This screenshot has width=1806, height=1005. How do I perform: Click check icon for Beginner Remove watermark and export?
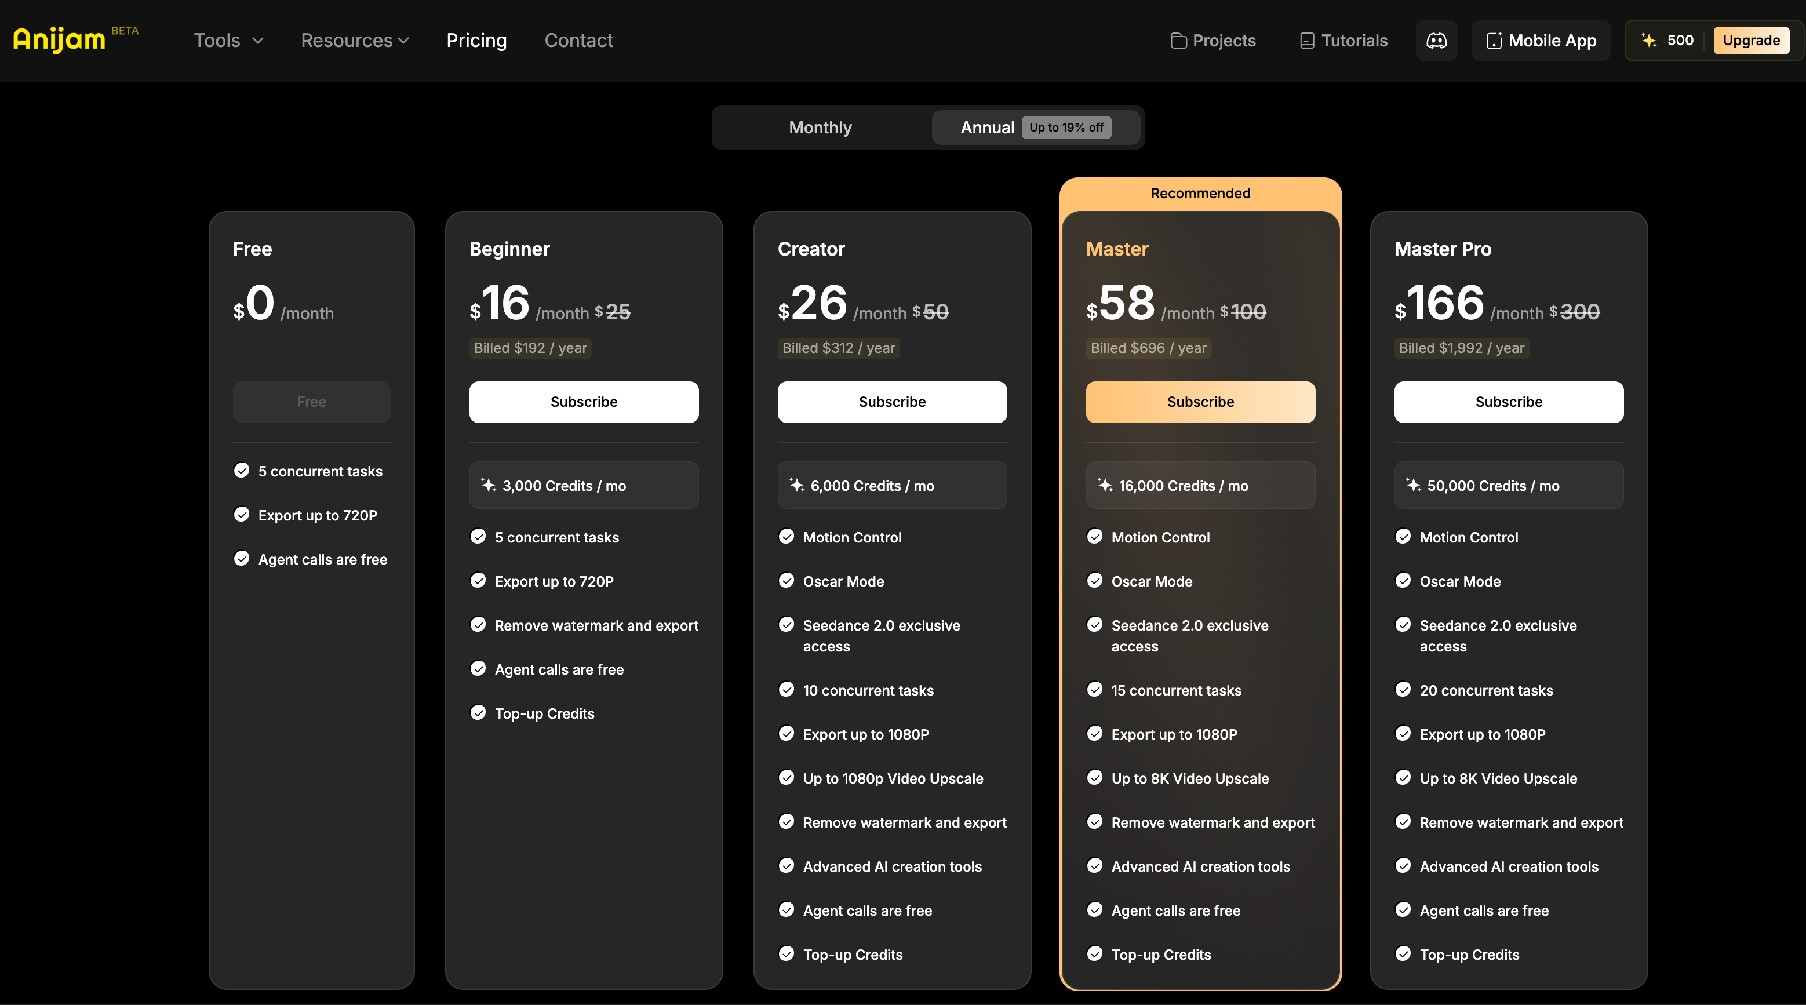pyautogui.click(x=478, y=624)
